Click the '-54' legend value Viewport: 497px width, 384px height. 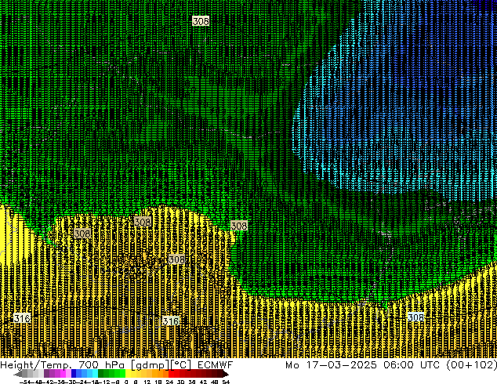[x=24, y=382]
